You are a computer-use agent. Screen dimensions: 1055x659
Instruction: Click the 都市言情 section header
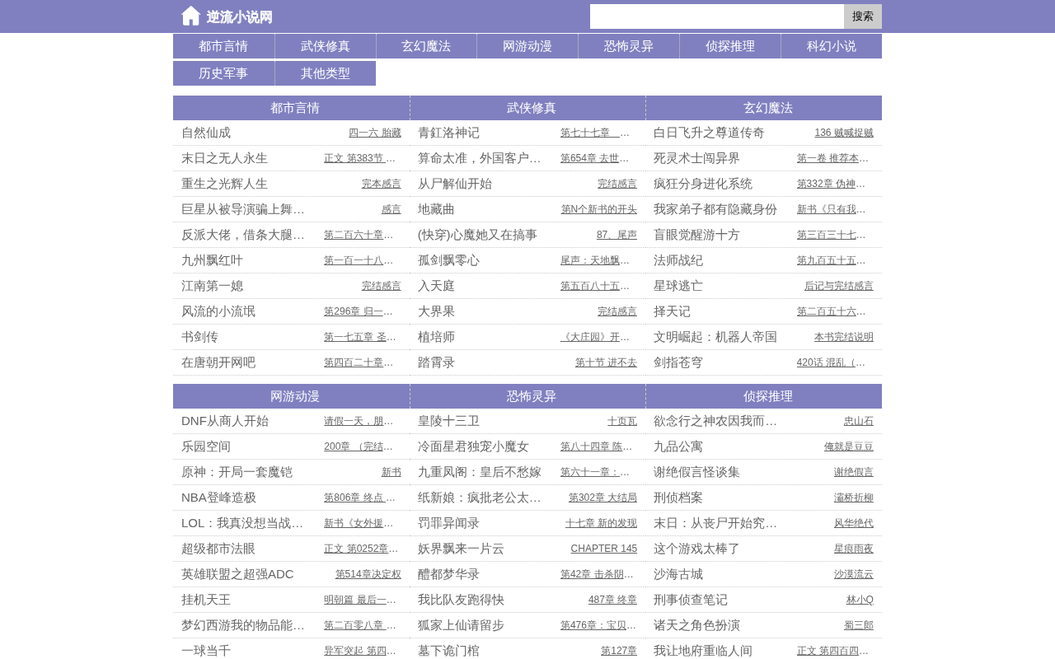(x=295, y=108)
